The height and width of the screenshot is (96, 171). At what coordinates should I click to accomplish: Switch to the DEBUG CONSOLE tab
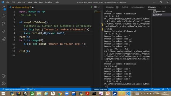pyautogui.click(x=138, y=7)
